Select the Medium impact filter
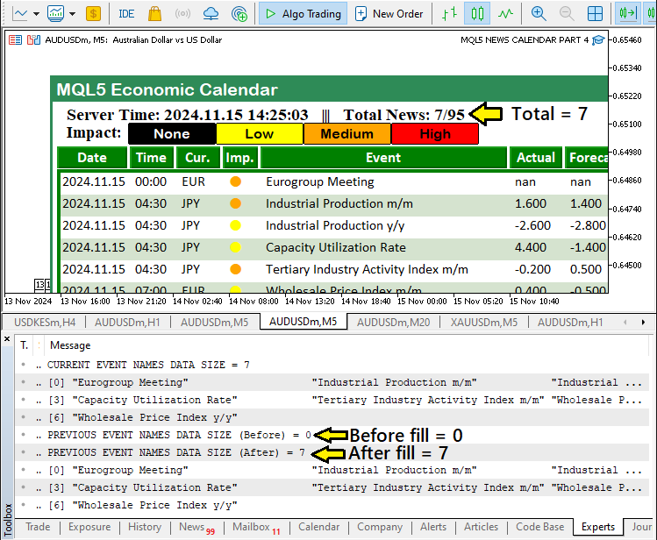Viewport: 657px width, 540px height. point(347,134)
